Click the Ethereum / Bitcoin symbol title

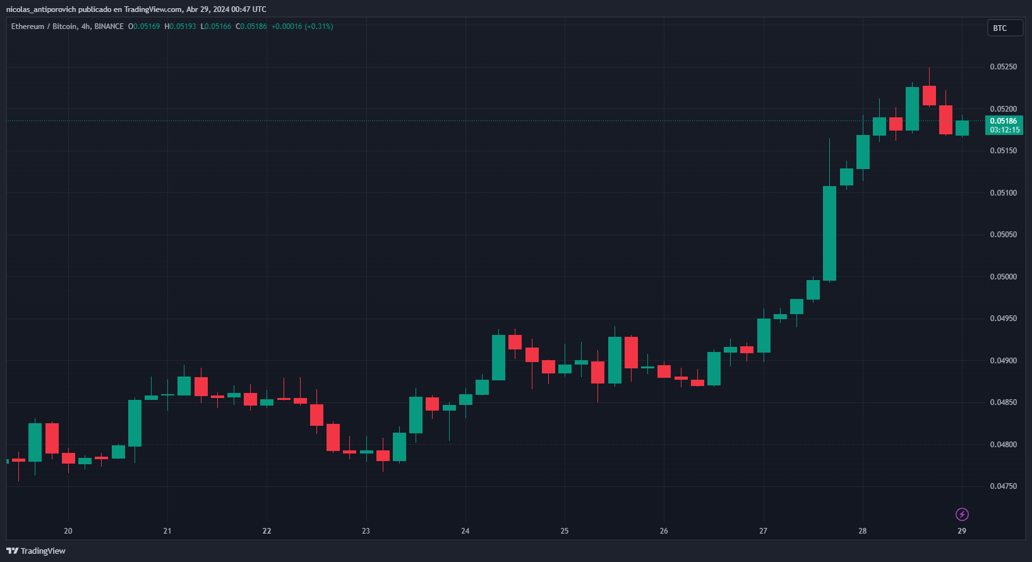[44, 26]
